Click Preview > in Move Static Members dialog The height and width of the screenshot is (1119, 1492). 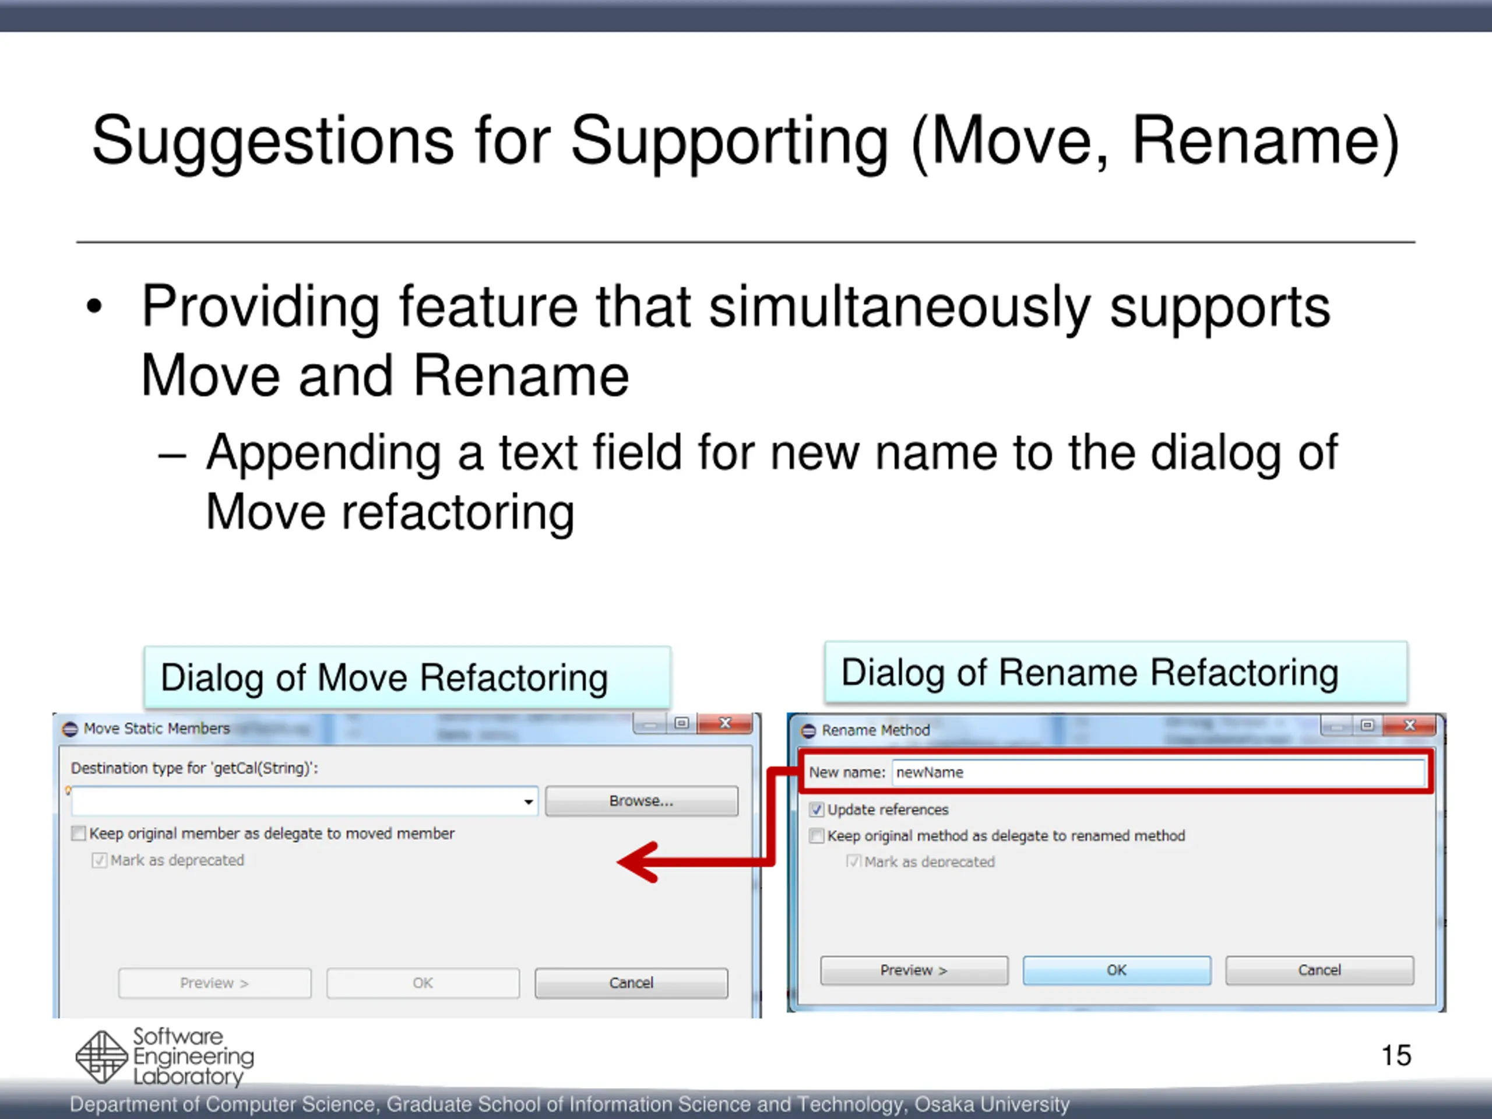[x=214, y=983]
